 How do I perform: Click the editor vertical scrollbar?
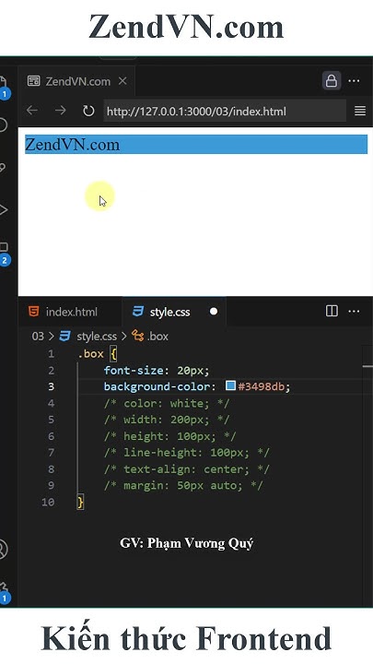367,476
